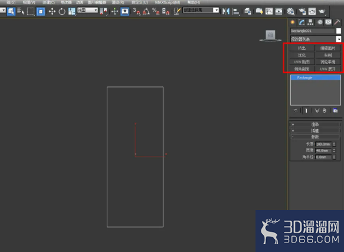The image size is (344, 252).
Task: Switch to the Display command panel
Action: tap(328, 22)
